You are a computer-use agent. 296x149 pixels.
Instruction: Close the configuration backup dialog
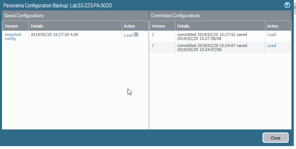(275, 138)
